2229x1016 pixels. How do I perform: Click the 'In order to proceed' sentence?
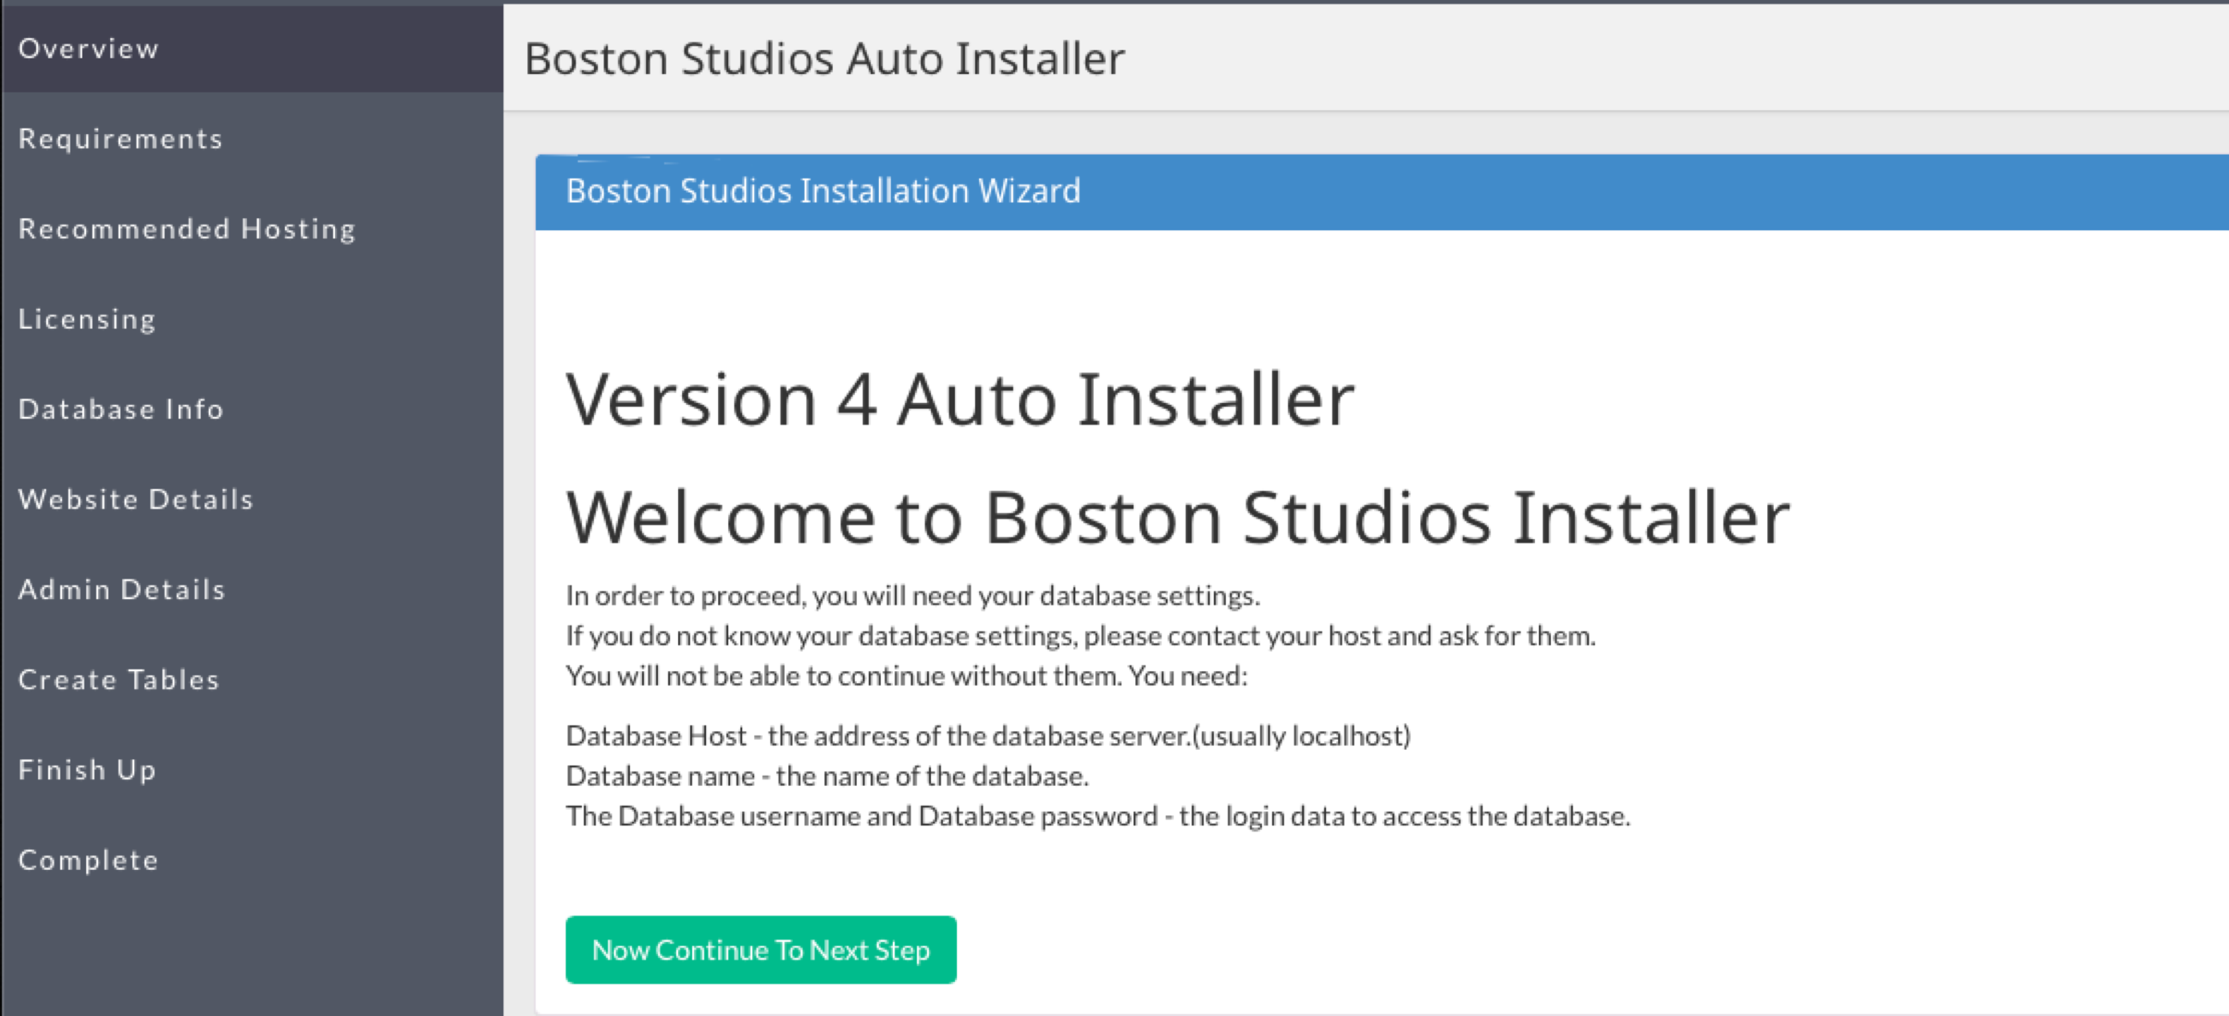tap(912, 596)
